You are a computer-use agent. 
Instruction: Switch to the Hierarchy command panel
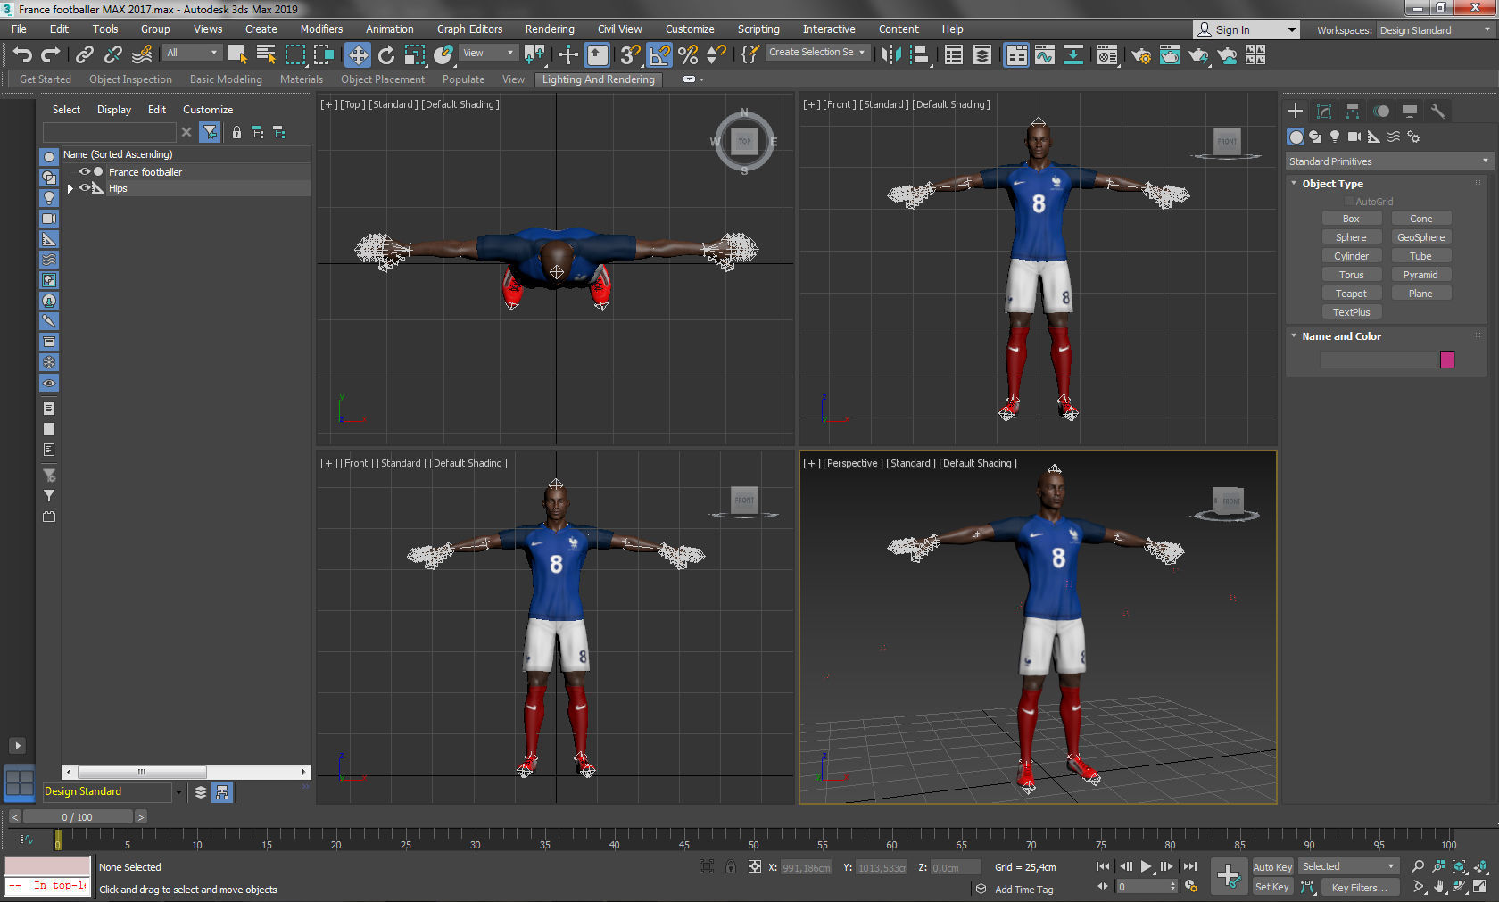[1353, 112]
